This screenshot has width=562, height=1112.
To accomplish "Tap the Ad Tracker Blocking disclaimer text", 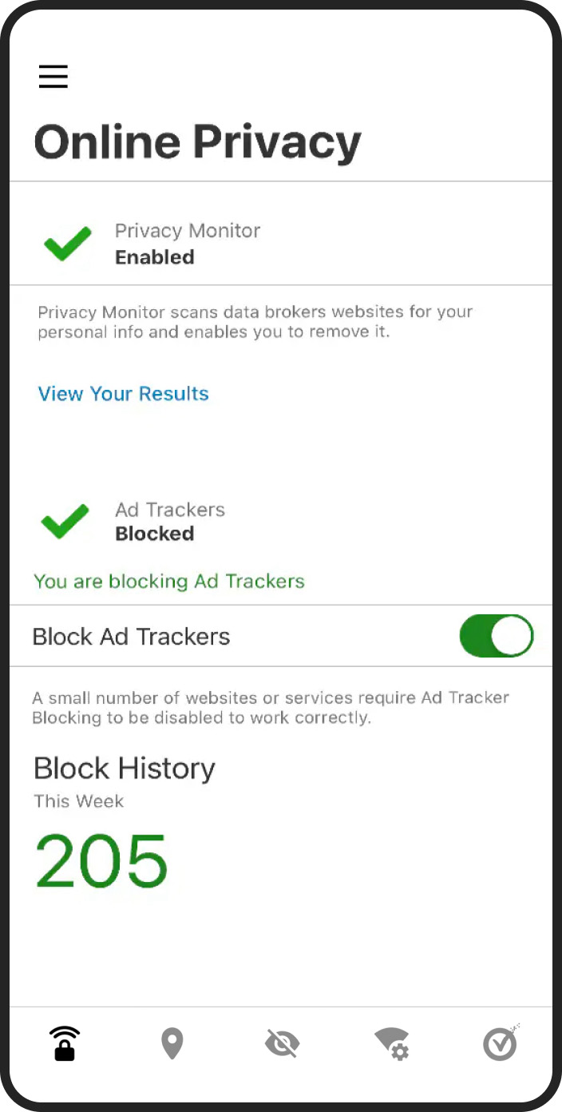I will pyautogui.click(x=271, y=708).
